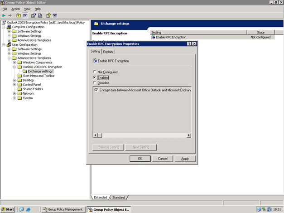Select the Disabled radio button
The image size is (284, 213).
[94, 83]
